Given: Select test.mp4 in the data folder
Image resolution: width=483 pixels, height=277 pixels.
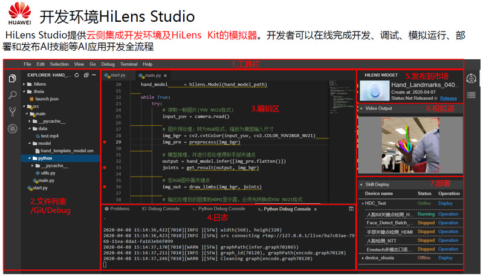Looking at the screenshot, I should 50,136.
